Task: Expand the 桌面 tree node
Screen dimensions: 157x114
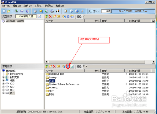Action: pyautogui.click(x=3, y=80)
